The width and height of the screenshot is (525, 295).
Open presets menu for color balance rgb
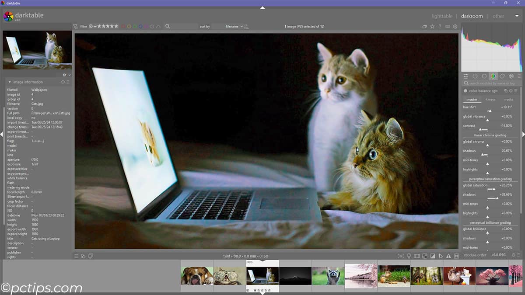(x=516, y=90)
